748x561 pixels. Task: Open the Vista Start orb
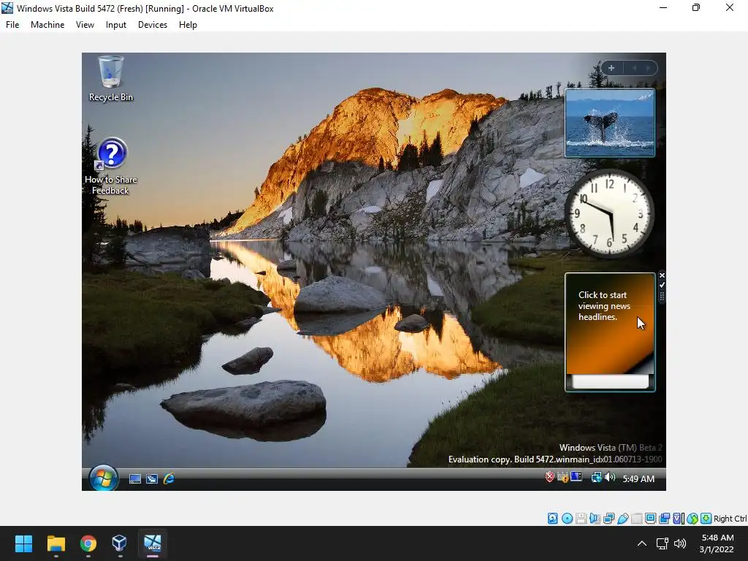(x=104, y=478)
